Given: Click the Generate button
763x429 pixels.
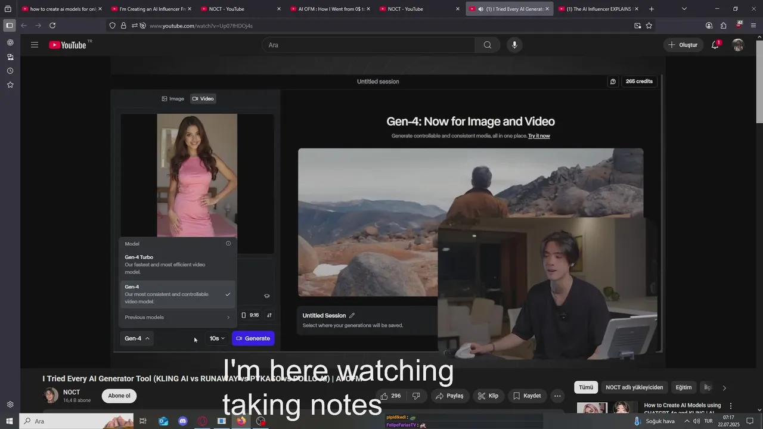Looking at the screenshot, I should click(x=253, y=338).
